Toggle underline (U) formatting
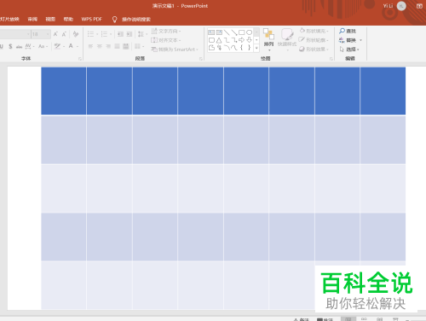Viewport: 426px width, 321px height. click(2, 46)
